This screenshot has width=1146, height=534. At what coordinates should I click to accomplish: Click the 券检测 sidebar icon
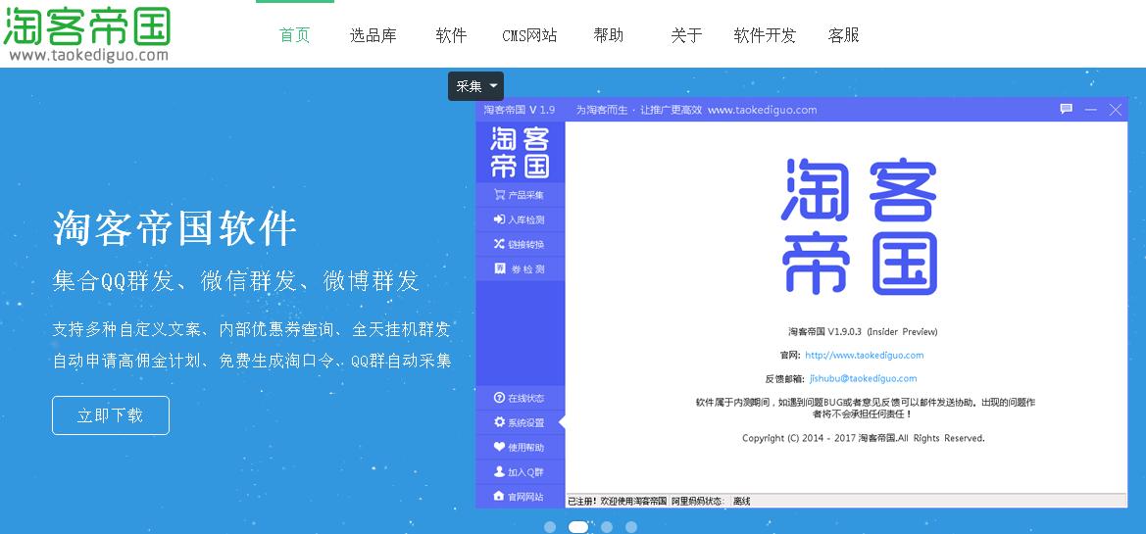[x=500, y=268]
